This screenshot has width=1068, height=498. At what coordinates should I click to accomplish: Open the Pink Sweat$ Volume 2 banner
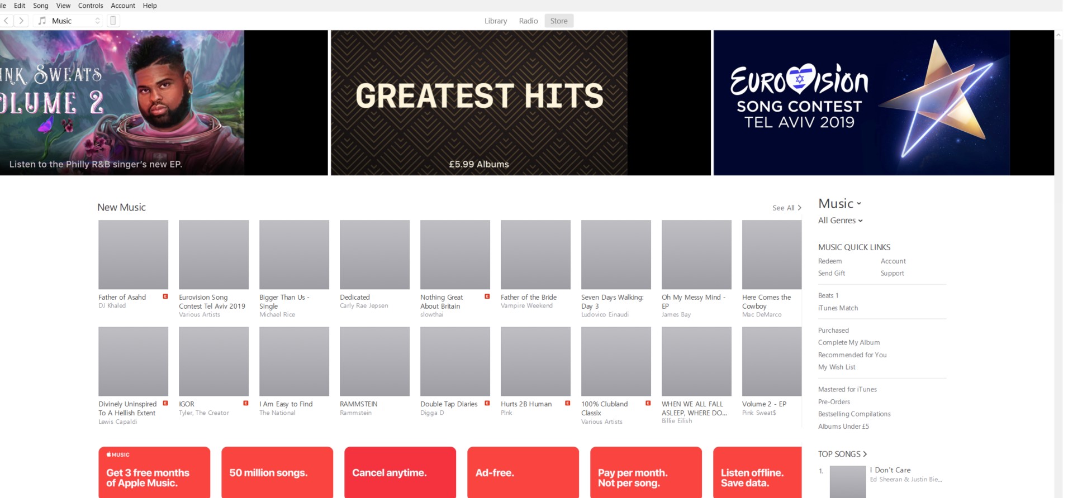(x=164, y=103)
